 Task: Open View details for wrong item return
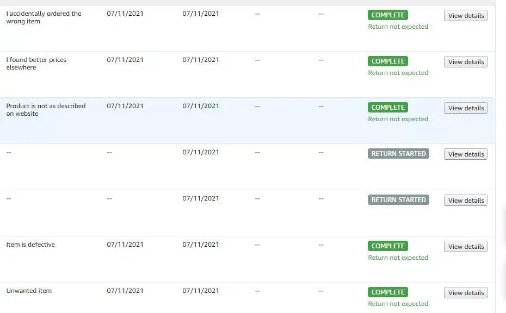coord(466,15)
